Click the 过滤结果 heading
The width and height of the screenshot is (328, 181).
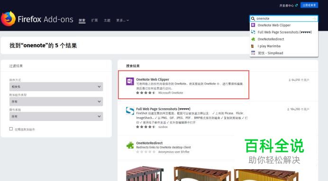[16, 66]
